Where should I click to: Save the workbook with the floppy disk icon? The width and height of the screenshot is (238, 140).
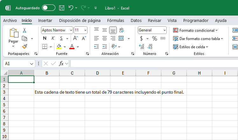coord(62,8)
